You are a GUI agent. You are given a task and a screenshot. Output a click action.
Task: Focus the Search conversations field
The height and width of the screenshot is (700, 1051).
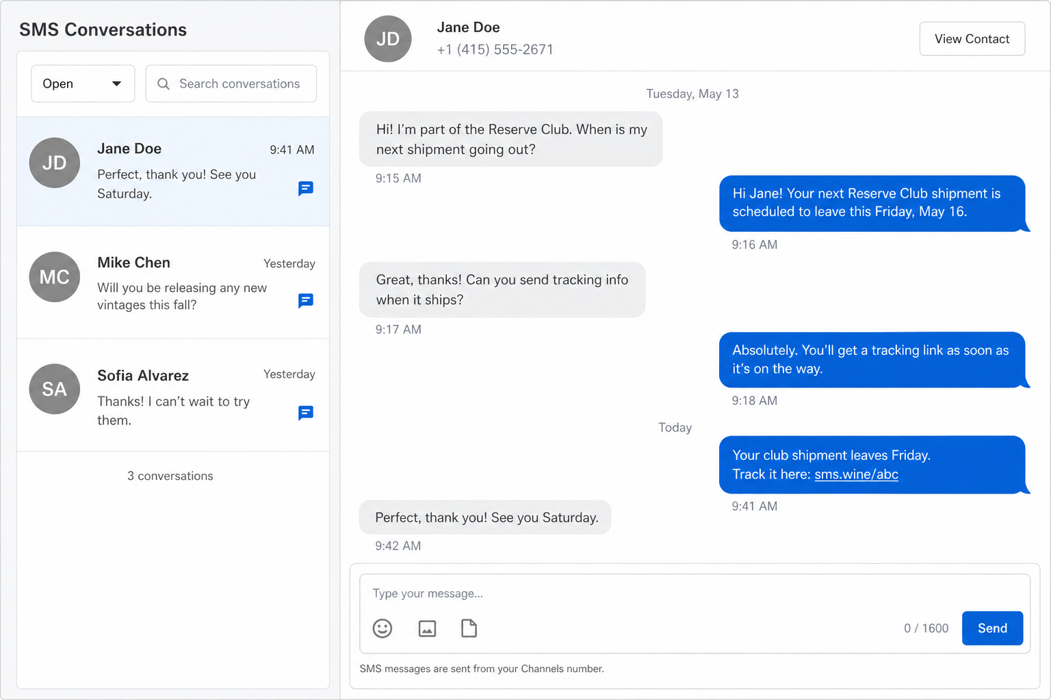(x=231, y=83)
